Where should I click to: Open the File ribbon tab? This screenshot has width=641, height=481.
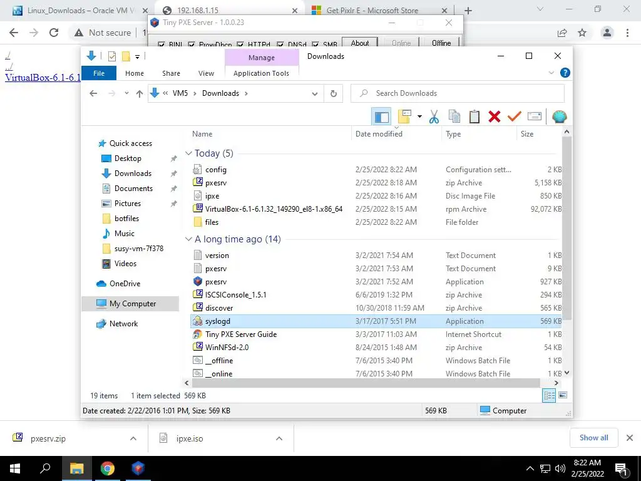[99, 73]
